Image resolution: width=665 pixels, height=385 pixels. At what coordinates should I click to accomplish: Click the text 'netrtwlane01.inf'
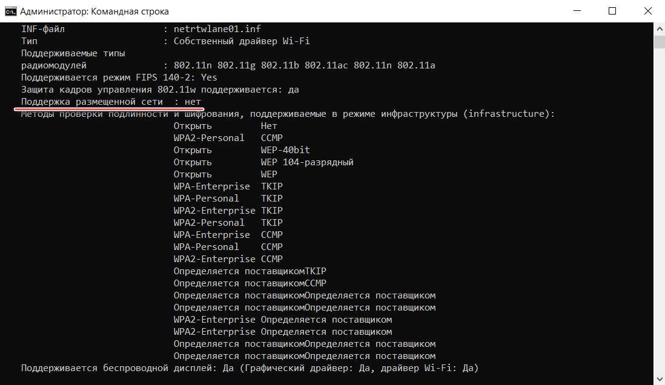217,28
